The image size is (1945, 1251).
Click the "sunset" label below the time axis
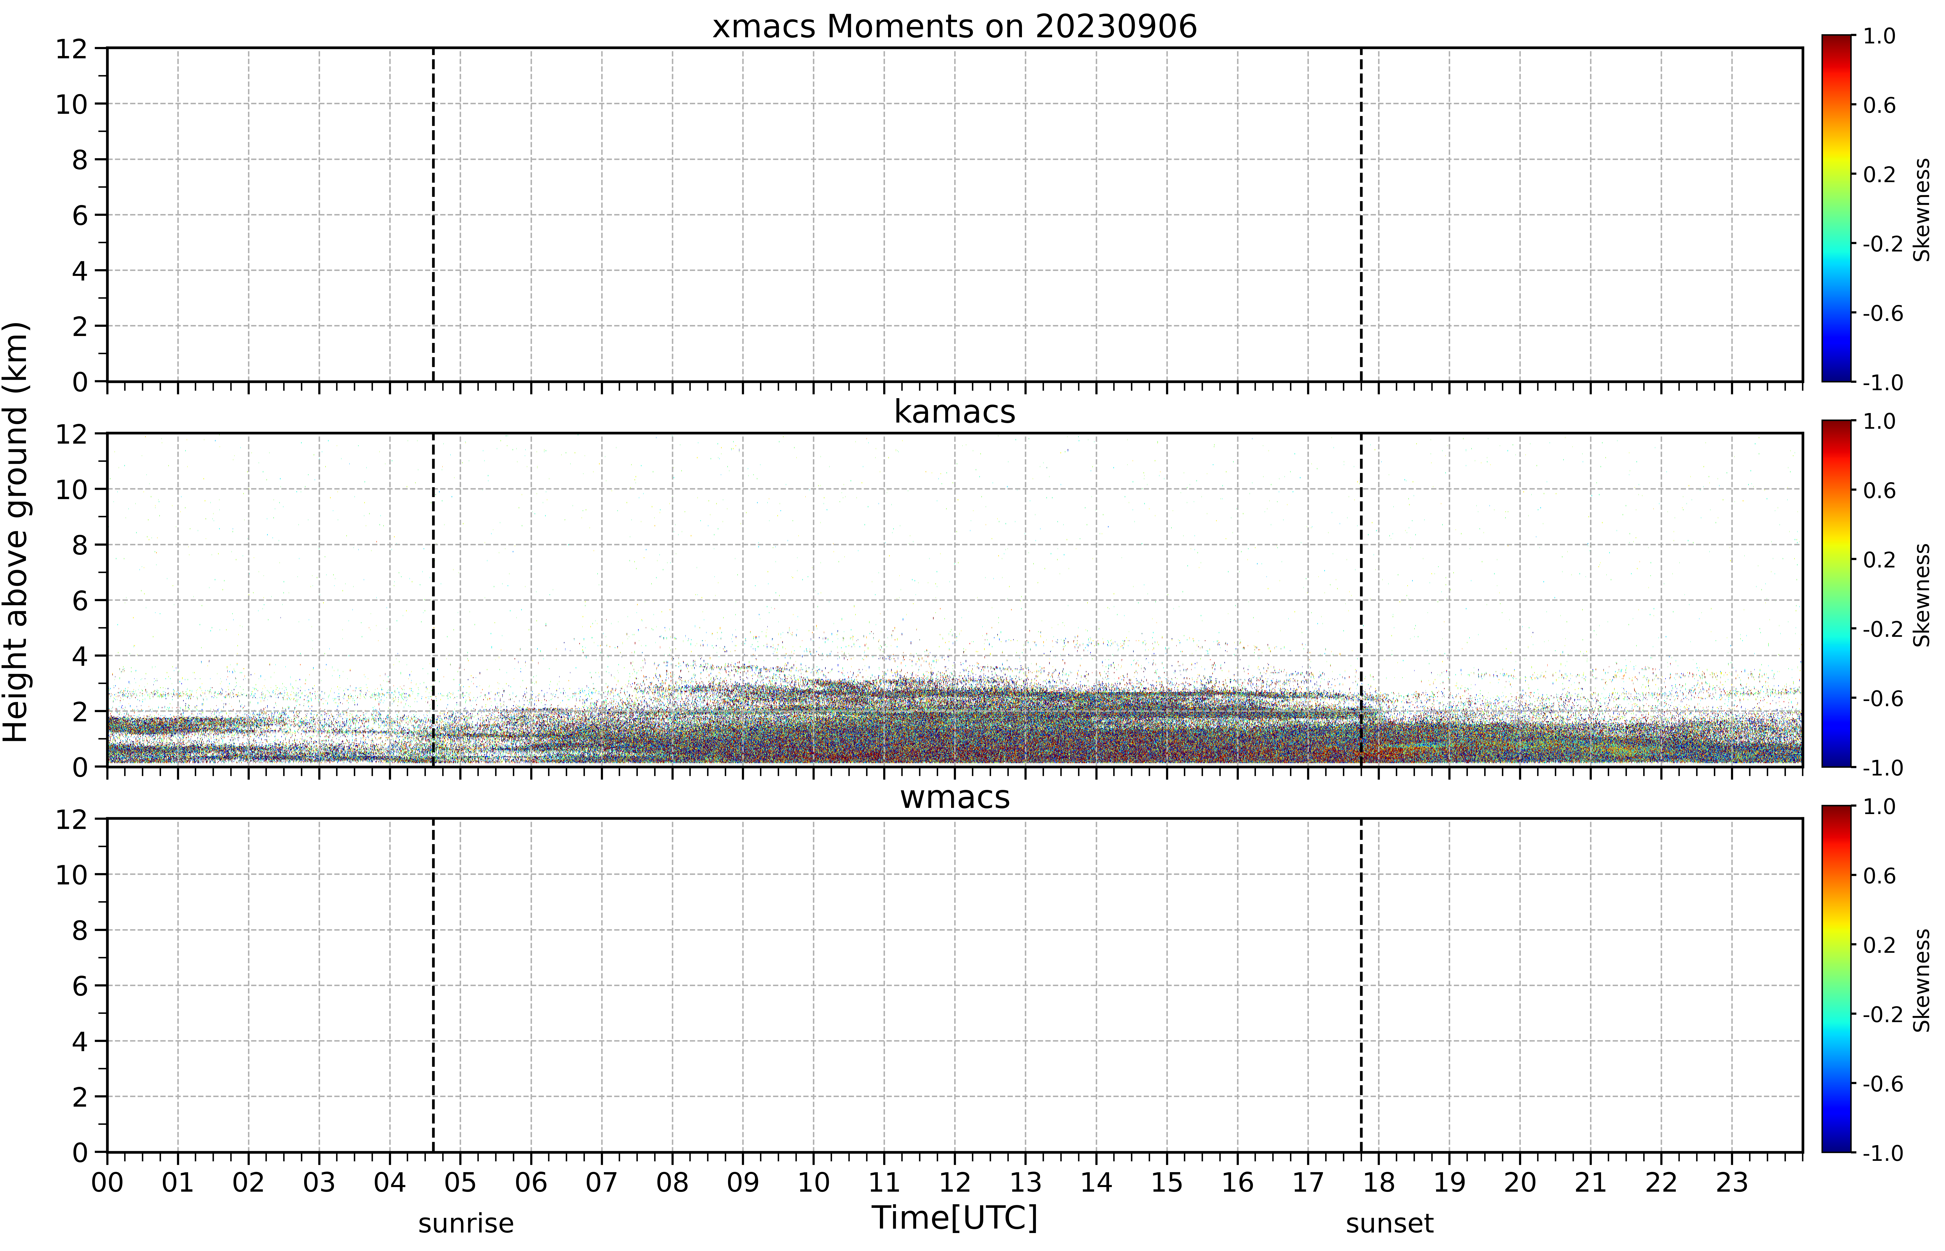(1389, 1223)
